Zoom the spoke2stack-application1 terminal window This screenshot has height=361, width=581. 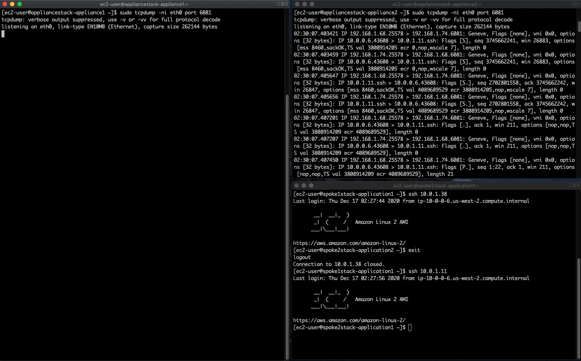click(311, 185)
